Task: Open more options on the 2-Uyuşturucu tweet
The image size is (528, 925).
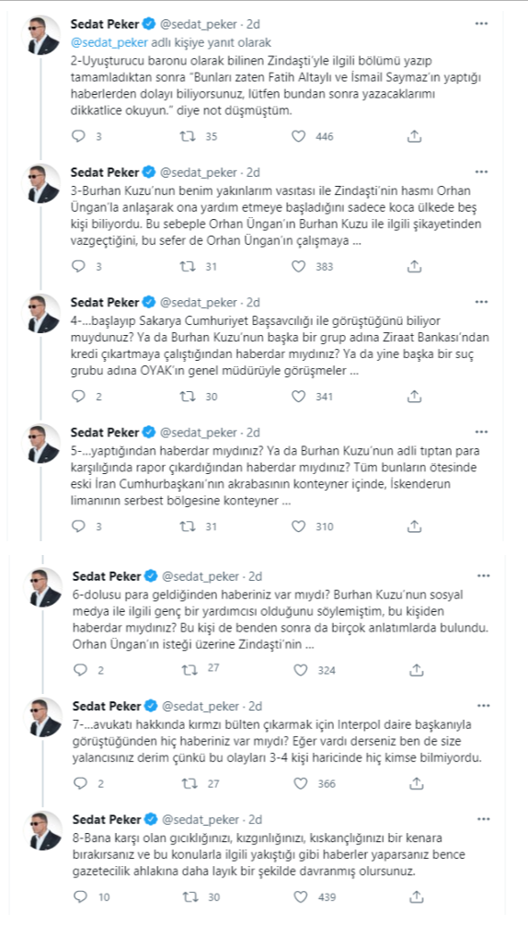Action: (481, 24)
